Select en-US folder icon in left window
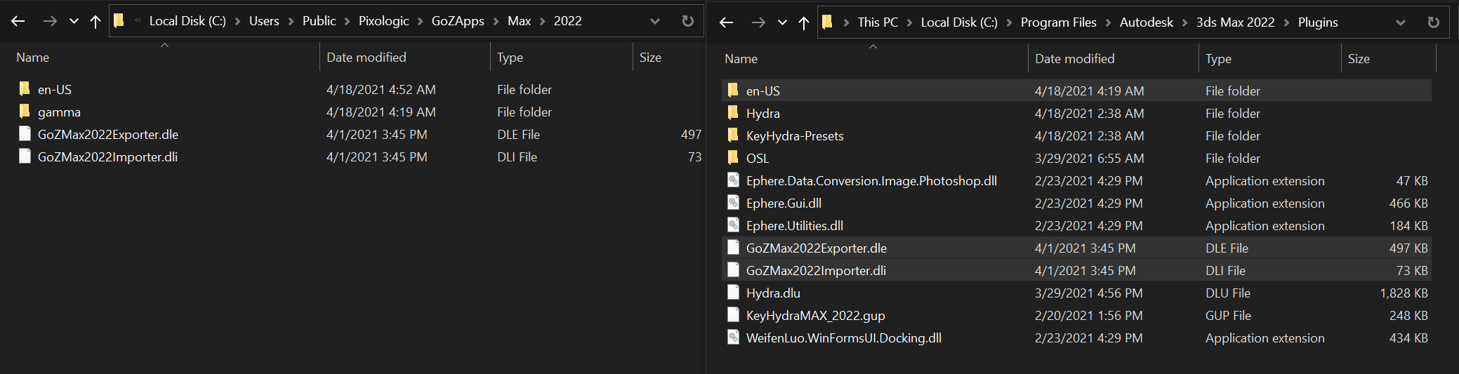 coord(25,88)
